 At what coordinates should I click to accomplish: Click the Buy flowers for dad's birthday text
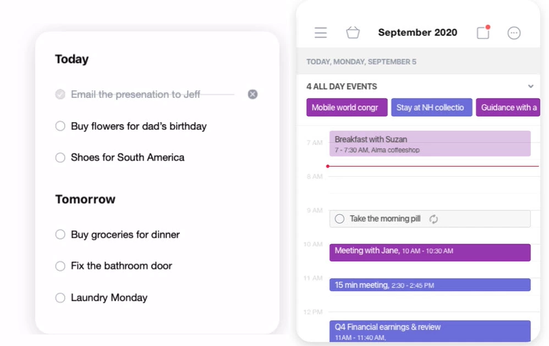(x=139, y=126)
